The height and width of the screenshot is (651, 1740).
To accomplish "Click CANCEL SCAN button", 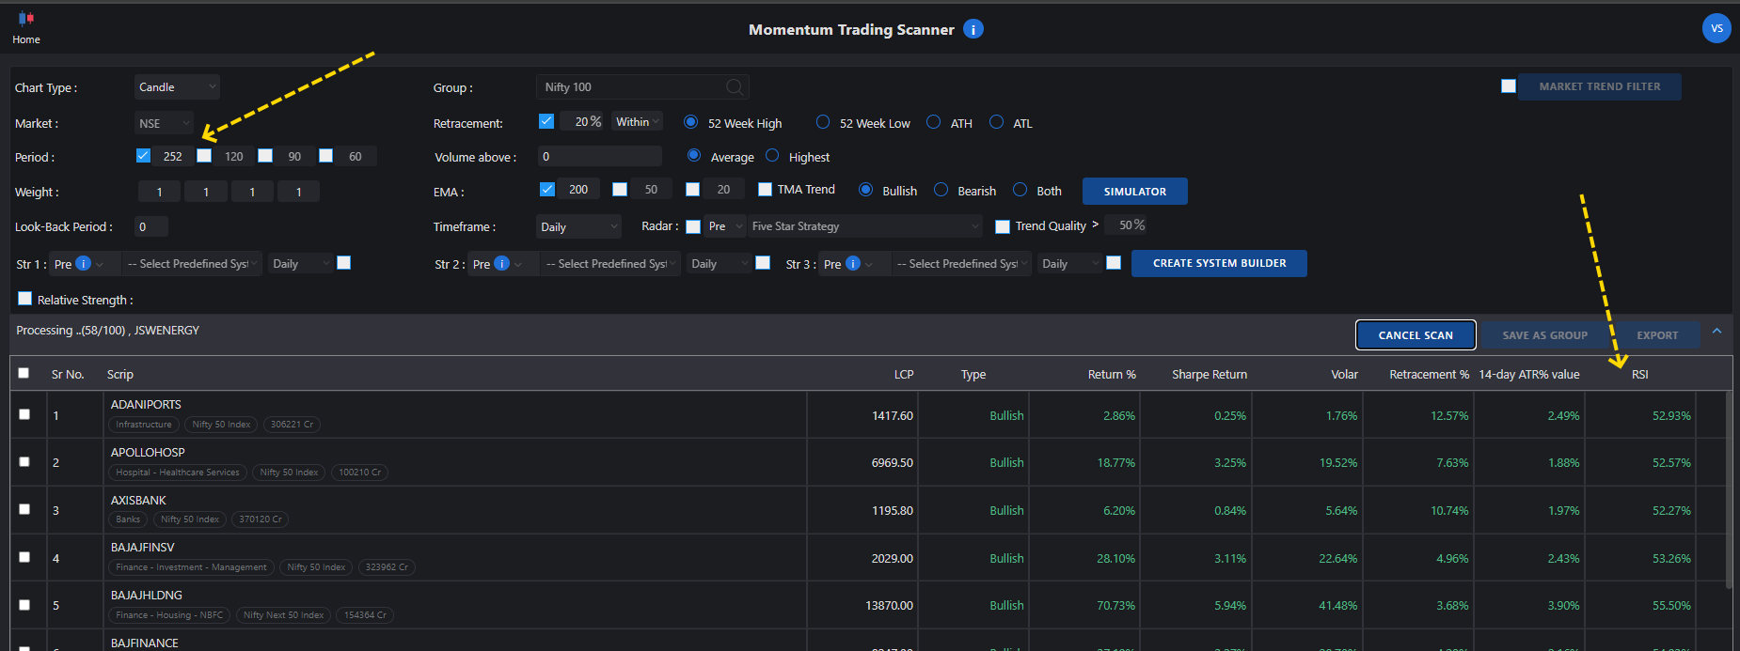I will click(1416, 334).
